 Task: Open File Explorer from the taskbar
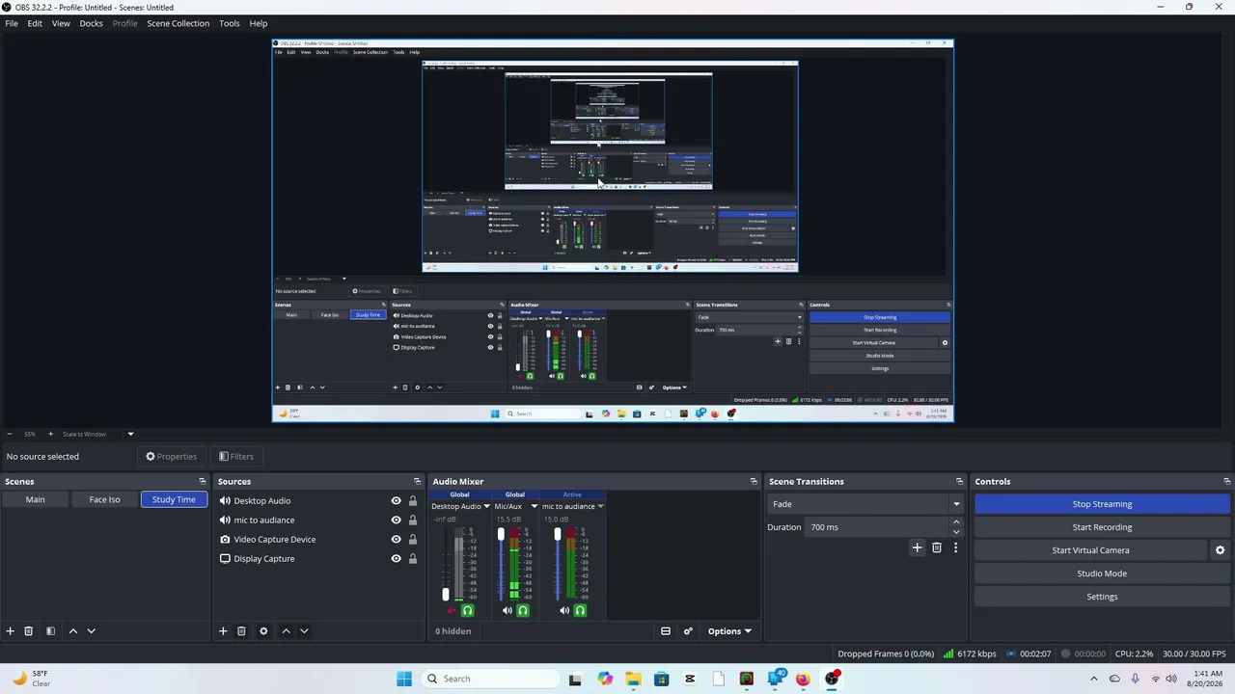(x=633, y=679)
